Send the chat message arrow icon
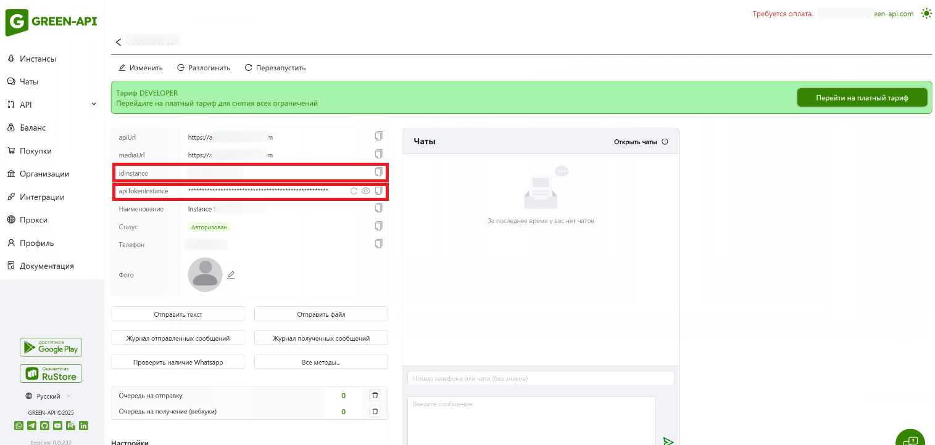This screenshot has height=445, width=935. pyautogui.click(x=668, y=441)
